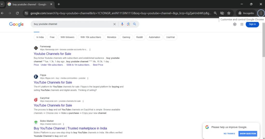The image size is (265, 139).
Task: Click the Fameswap site favicon
Action: pyautogui.click(x=36, y=48)
